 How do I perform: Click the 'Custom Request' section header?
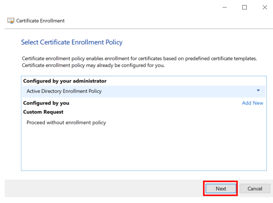click(43, 112)
